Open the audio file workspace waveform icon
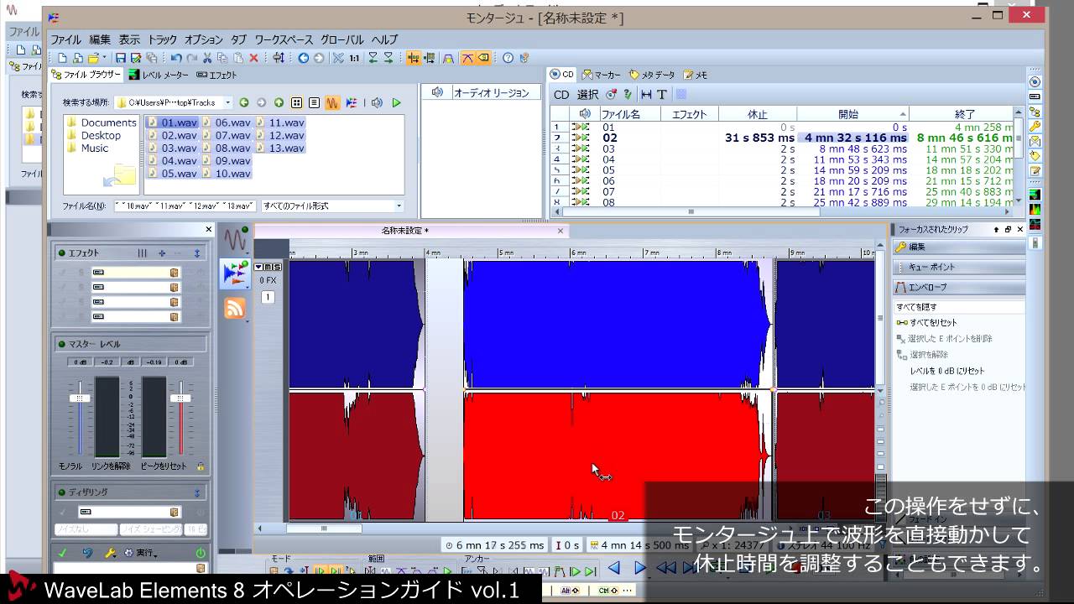 tap(234, 241)
